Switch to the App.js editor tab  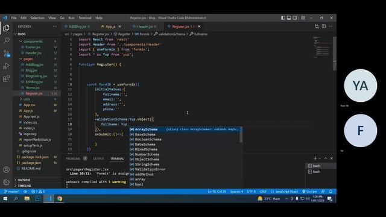110,27
